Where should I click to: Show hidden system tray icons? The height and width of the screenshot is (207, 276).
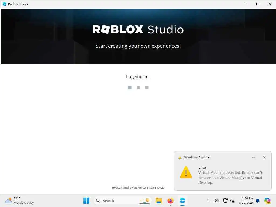click(208, 201)
